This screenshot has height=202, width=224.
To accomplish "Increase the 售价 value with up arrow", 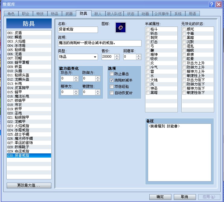I will (x=117, y=56).
